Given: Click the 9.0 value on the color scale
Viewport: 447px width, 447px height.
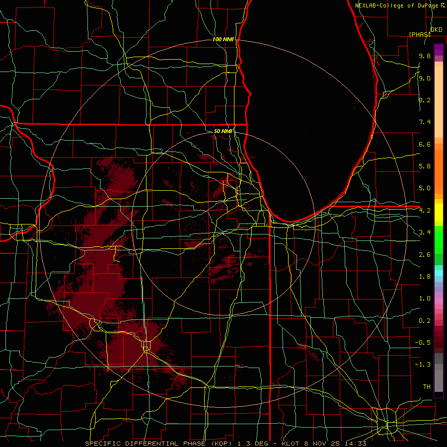Looking at the screenshot, I should pos(425,78).
